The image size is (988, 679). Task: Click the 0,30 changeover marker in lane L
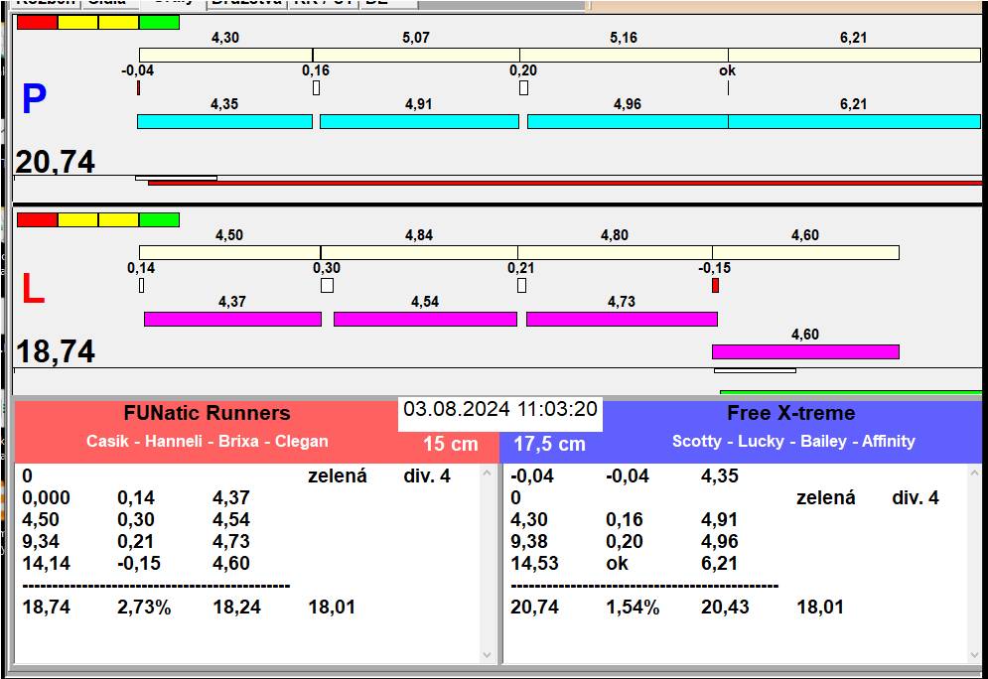(x=327, y=286)
